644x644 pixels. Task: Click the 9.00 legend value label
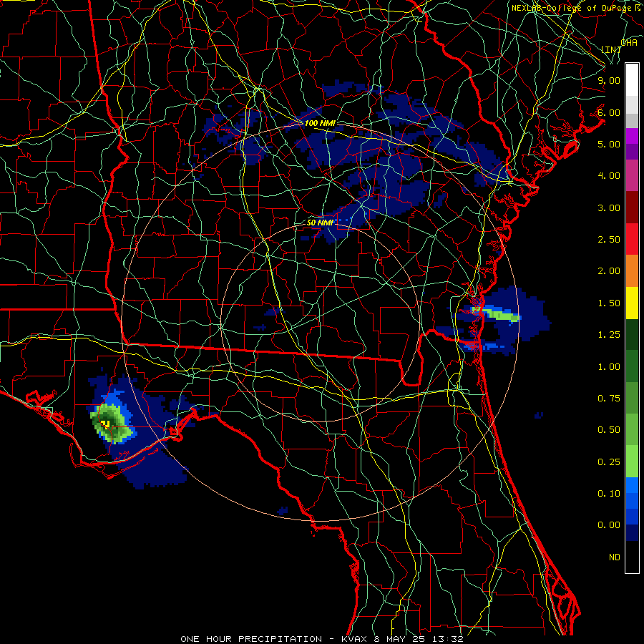pyautogui.click(x=609, y=80)
